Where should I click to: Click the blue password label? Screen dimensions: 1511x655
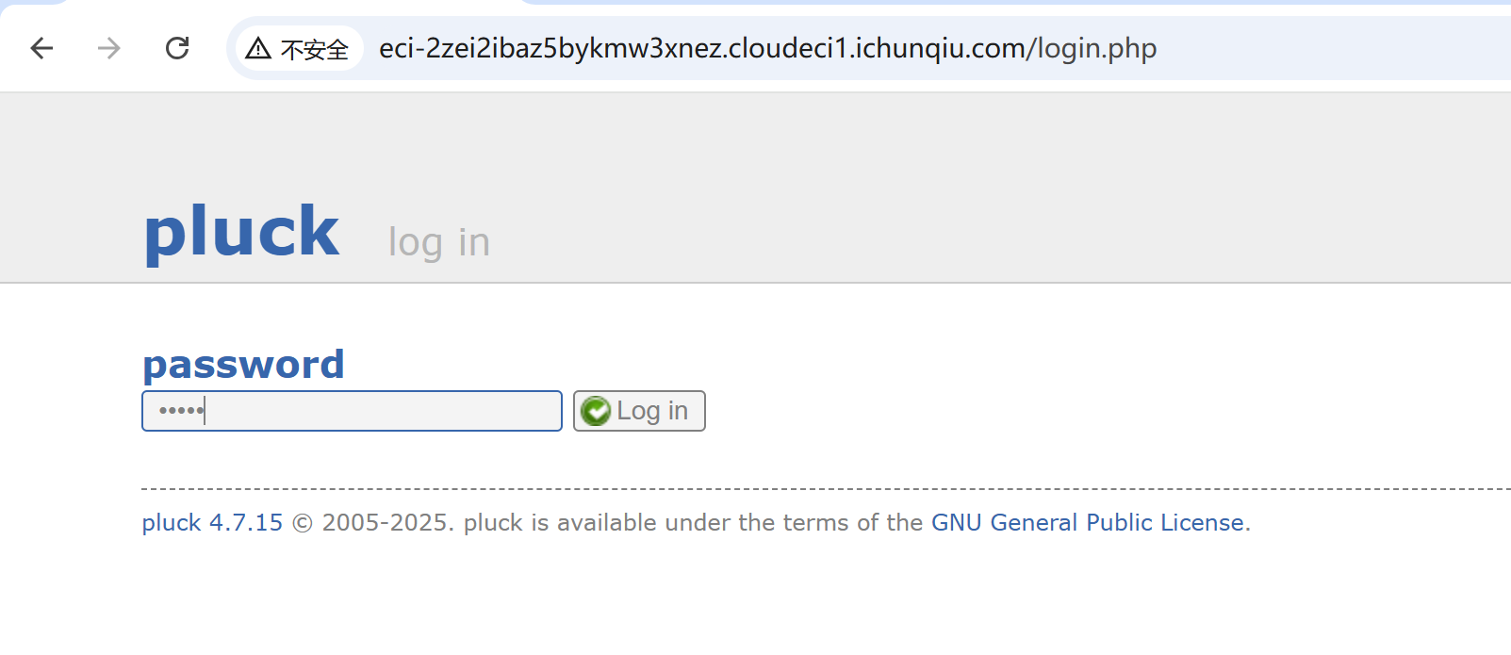click(x=243, y=365)
